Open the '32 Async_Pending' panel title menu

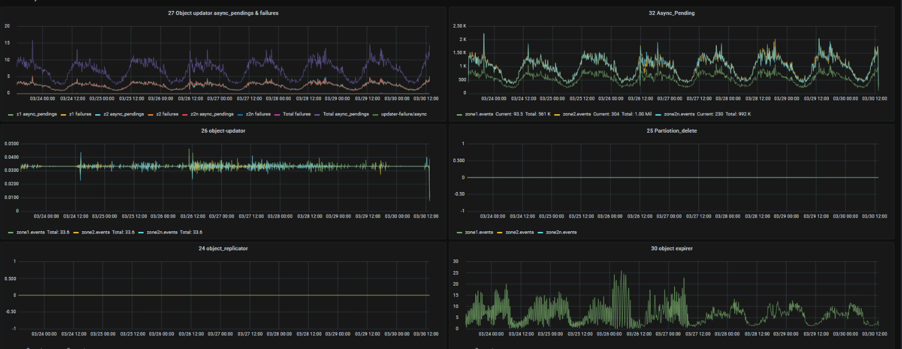click(x=671, y=13)
